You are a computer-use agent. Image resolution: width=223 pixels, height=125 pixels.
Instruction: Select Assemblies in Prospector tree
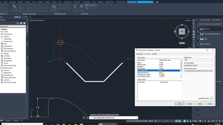click(7, 58)
